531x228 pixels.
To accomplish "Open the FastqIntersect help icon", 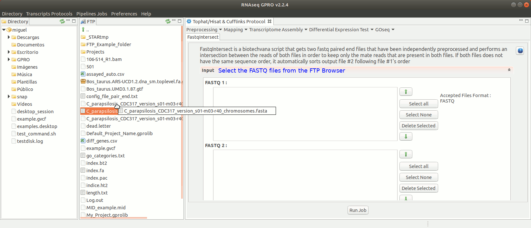I will click(x=520, y=51).
